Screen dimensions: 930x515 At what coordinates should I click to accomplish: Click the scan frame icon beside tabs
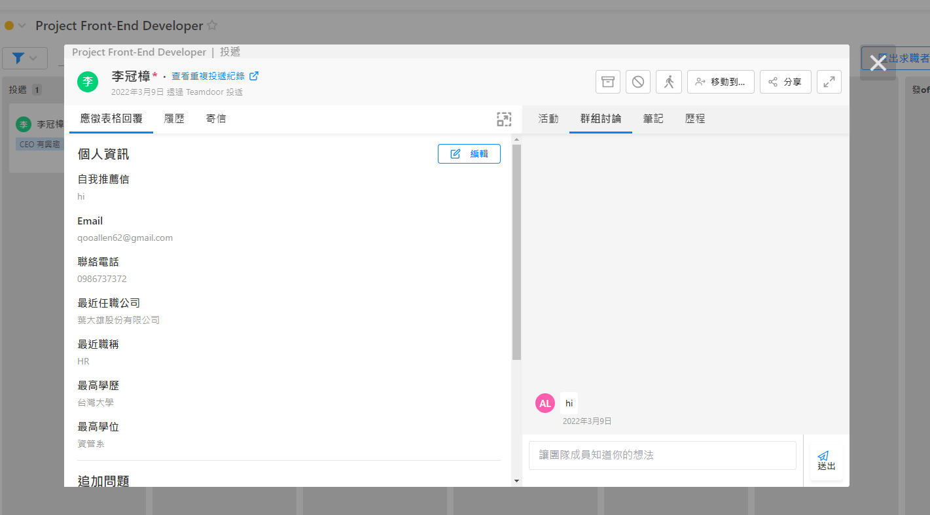pos(503,119)
